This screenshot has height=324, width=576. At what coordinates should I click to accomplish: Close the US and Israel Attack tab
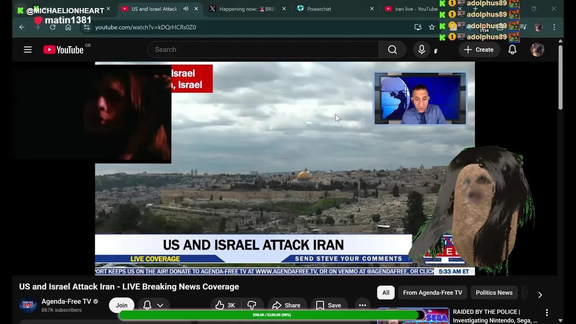click(x=196, y=9)
